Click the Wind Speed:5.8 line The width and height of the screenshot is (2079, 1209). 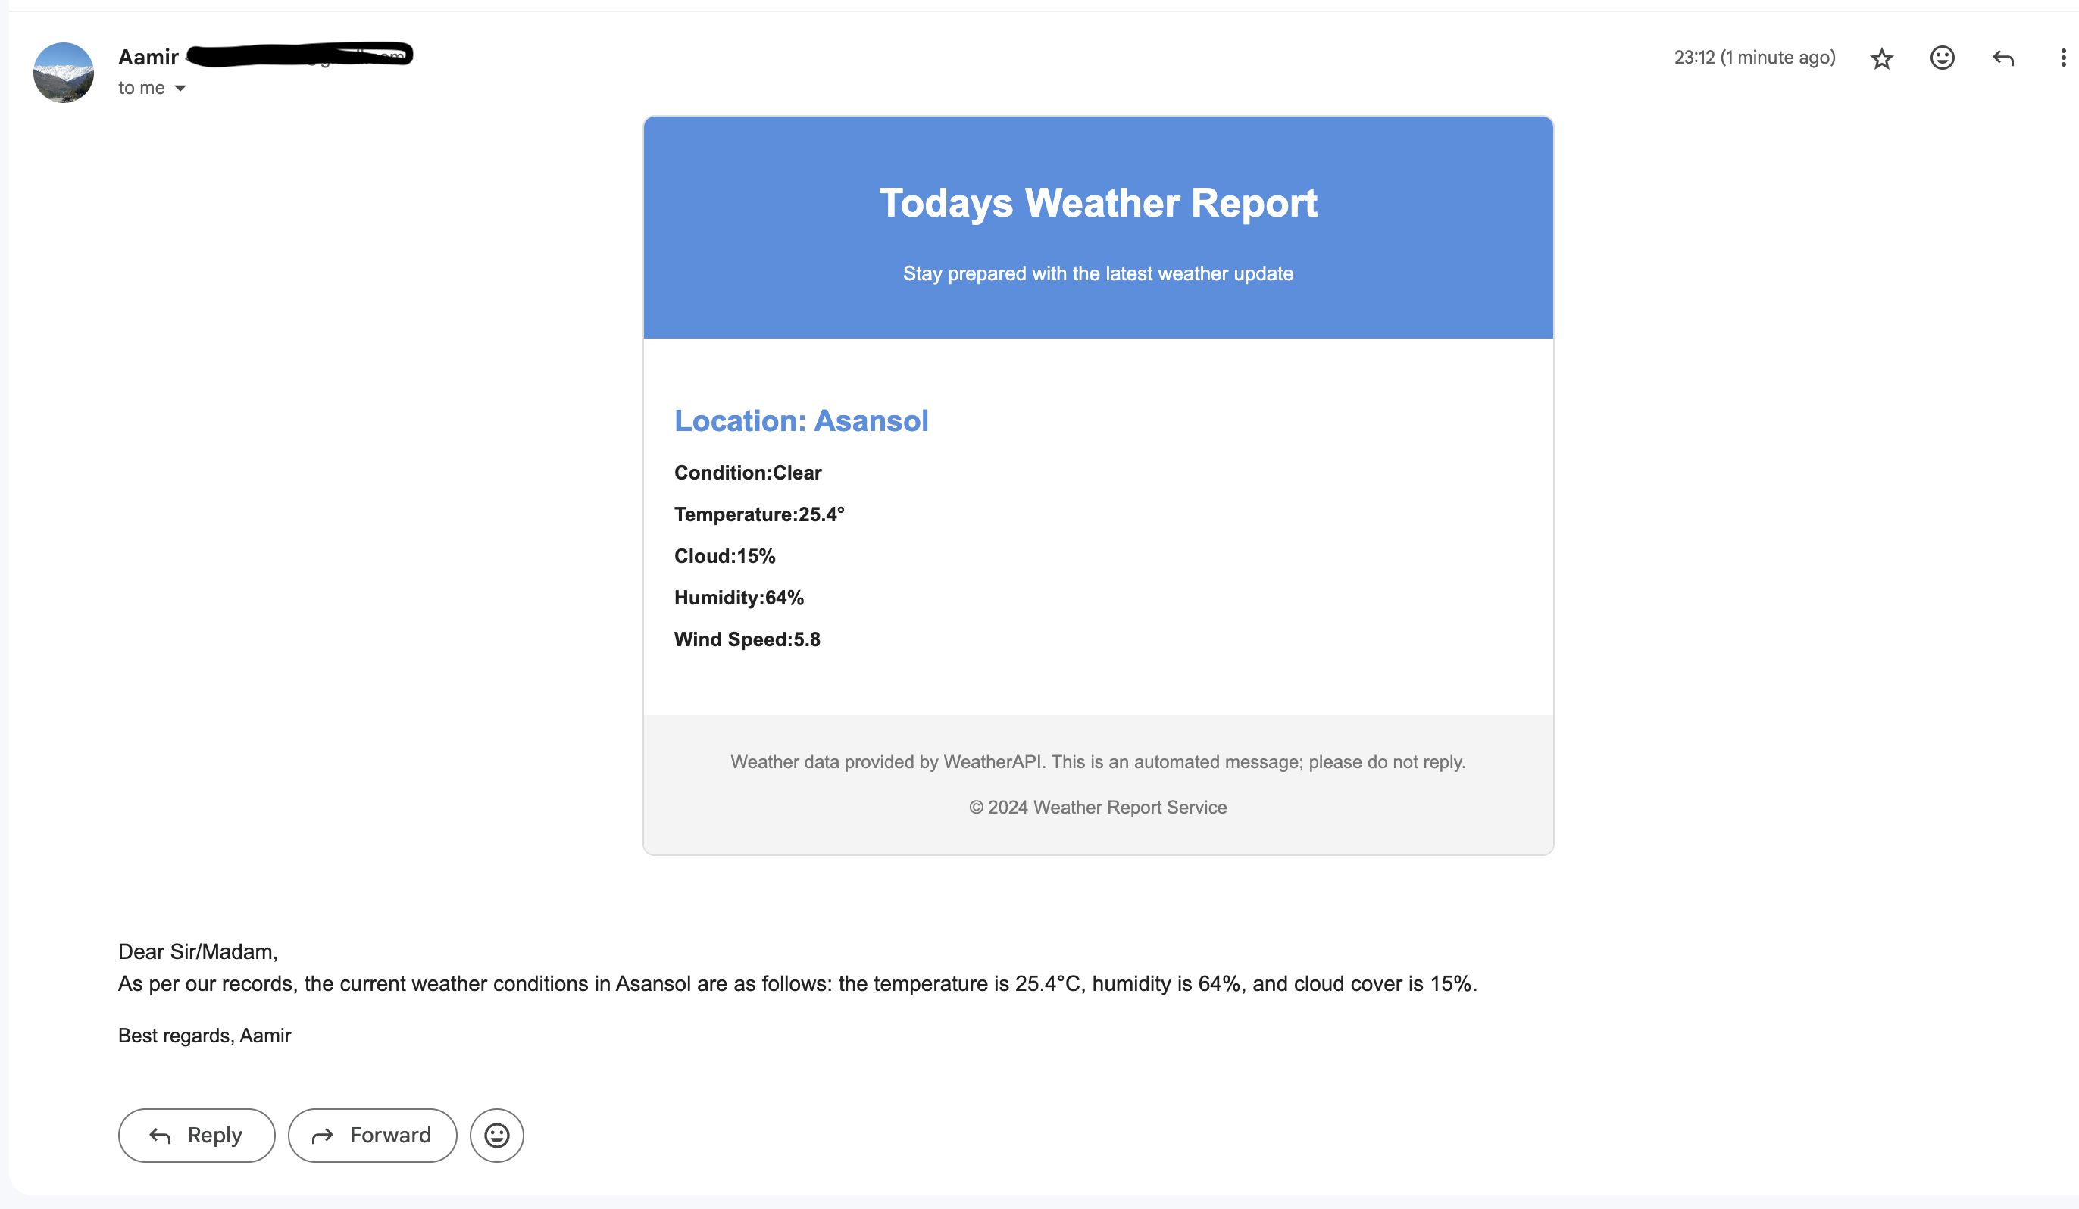pyautogui.click(x=746, y=639)
